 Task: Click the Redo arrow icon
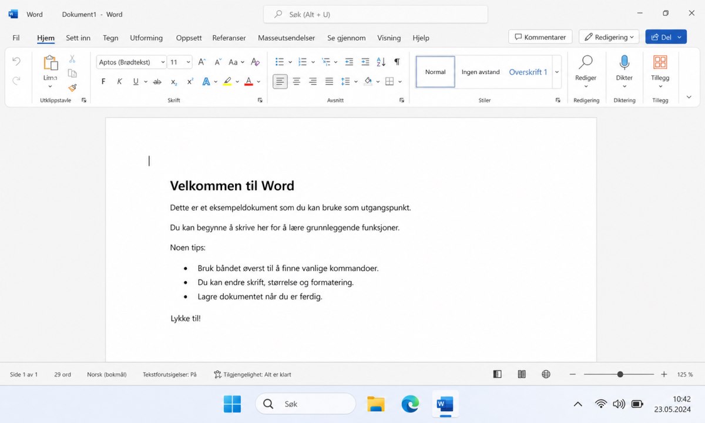point(16,80)
